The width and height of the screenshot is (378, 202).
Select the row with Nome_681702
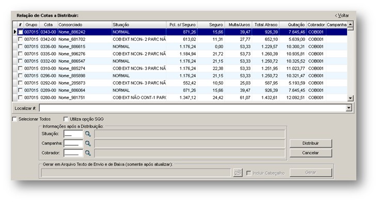click(x=180, y=39)
